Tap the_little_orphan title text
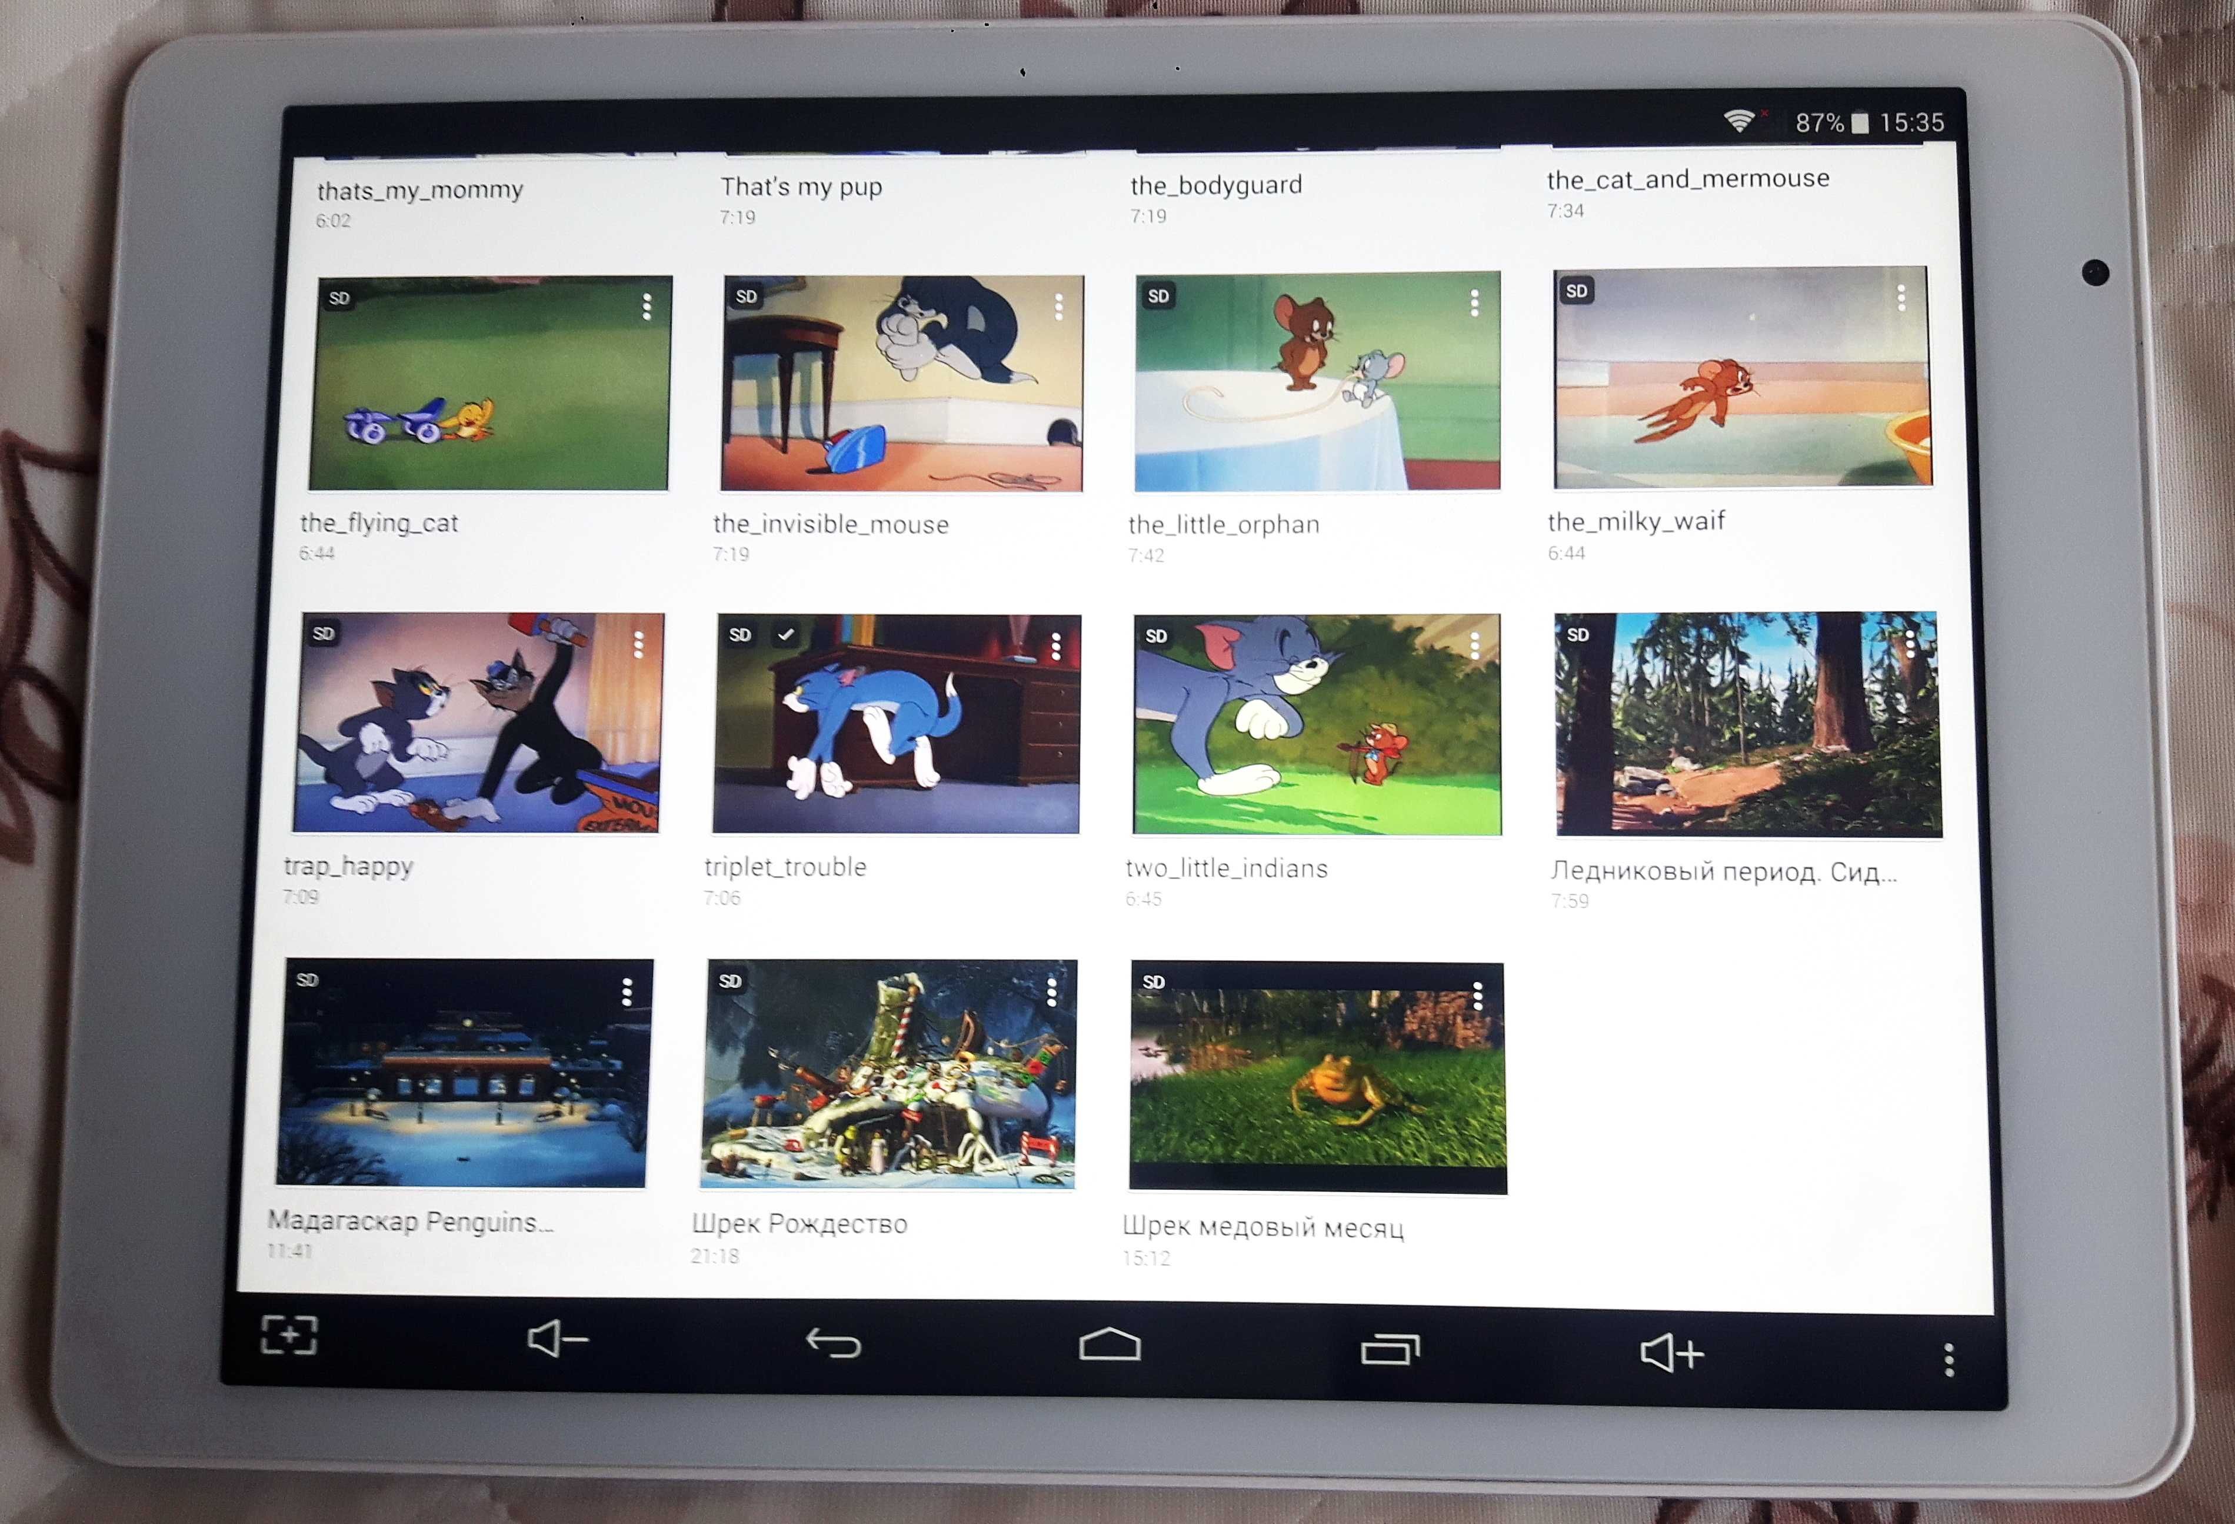2235x1524 pixels. pos(1223,524)
